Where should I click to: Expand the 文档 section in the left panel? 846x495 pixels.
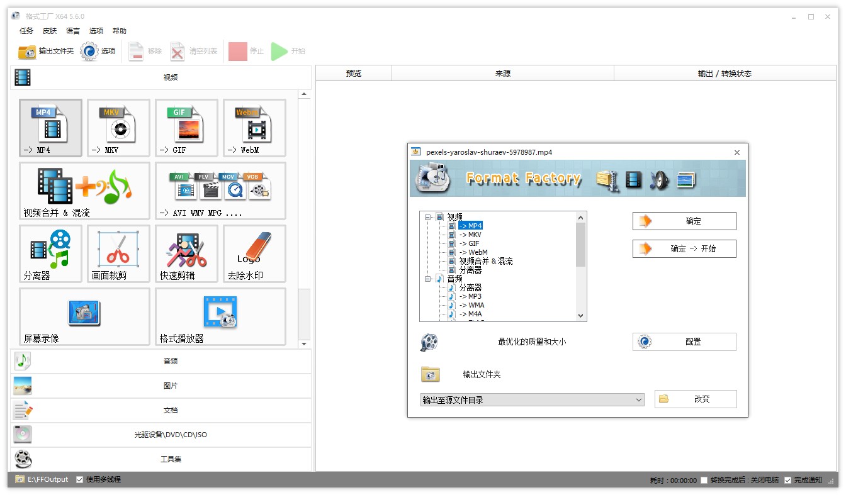pos(161,410)
